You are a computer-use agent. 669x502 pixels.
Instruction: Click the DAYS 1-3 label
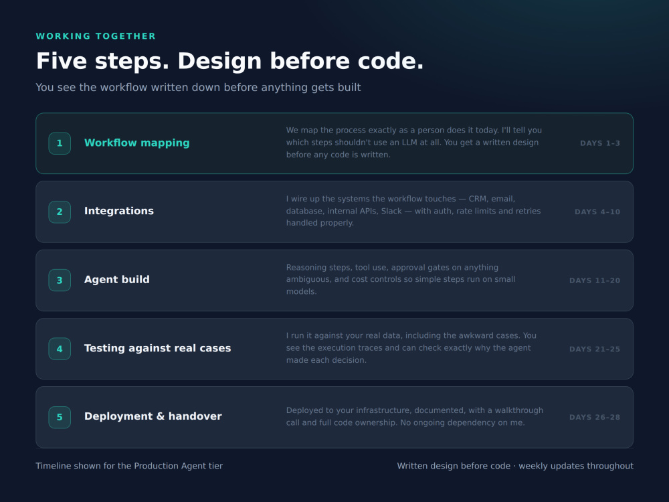click(x=600, y=143)
